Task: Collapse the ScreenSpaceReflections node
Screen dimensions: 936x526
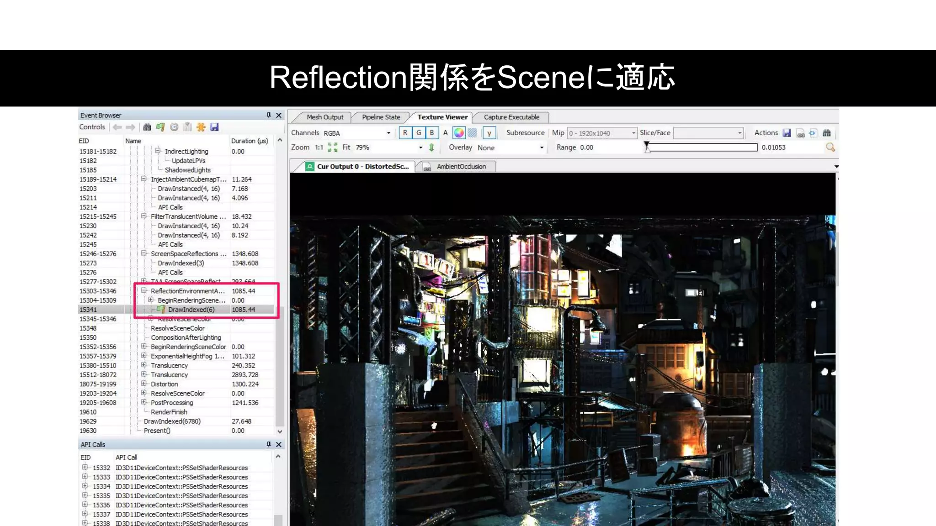Action: (144, 253)
